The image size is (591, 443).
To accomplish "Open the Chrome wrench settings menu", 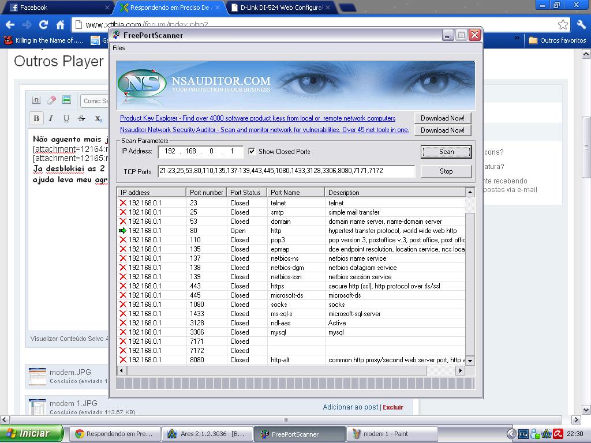I will (581, 25).
